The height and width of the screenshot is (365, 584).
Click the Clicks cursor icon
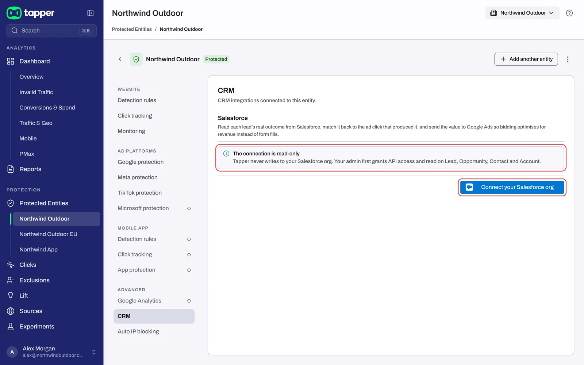click(11, 265)
